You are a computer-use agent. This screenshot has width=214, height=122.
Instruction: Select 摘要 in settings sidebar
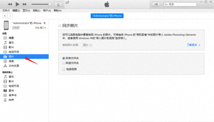click(24, 38)
